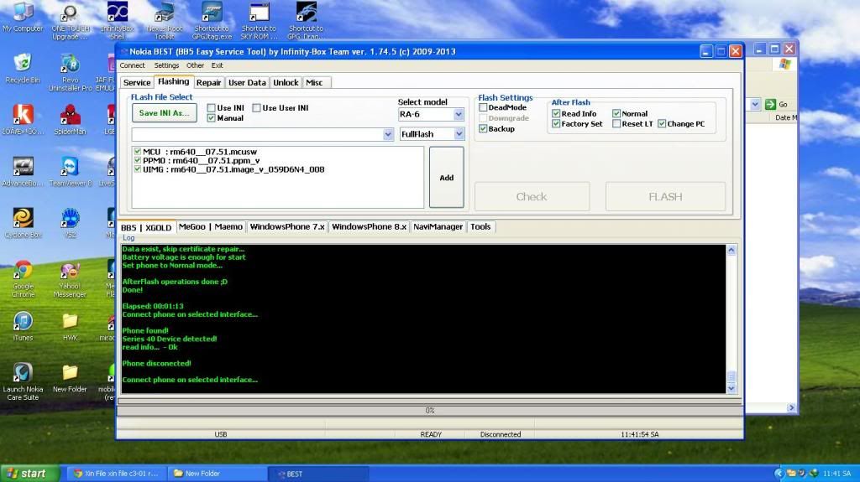Expand the FullFlash mode dropdown
The width and height of the screenshot is (860, 482).
point(459,134)
